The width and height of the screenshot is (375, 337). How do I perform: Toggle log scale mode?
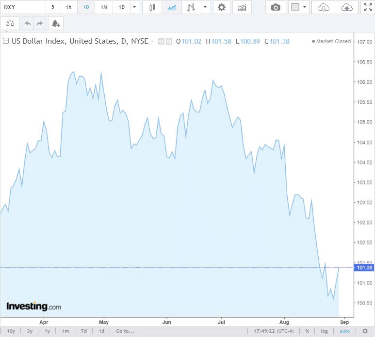pos(324,331)
